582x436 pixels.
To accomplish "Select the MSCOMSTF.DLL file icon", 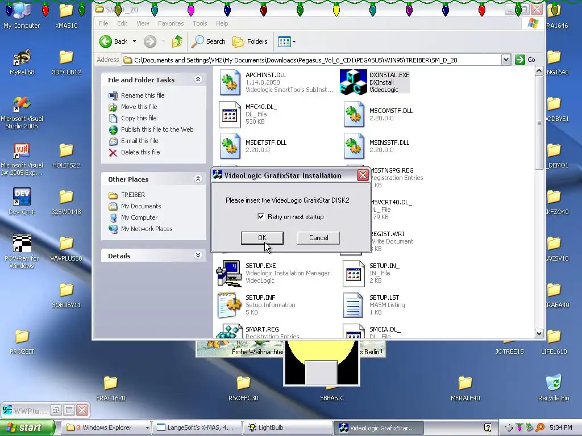I will coord(354,115).
